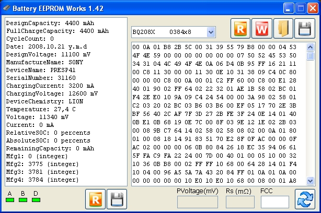Click the hex row starting 0B E1 0B 68
321x213 pixels.
(x=214, y=122)
